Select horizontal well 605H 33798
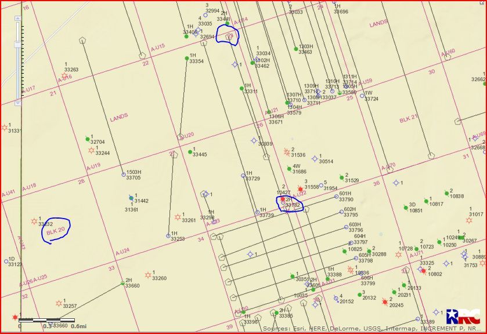The width and height of the screenshot is (487, 334). (x=356, y=258)
